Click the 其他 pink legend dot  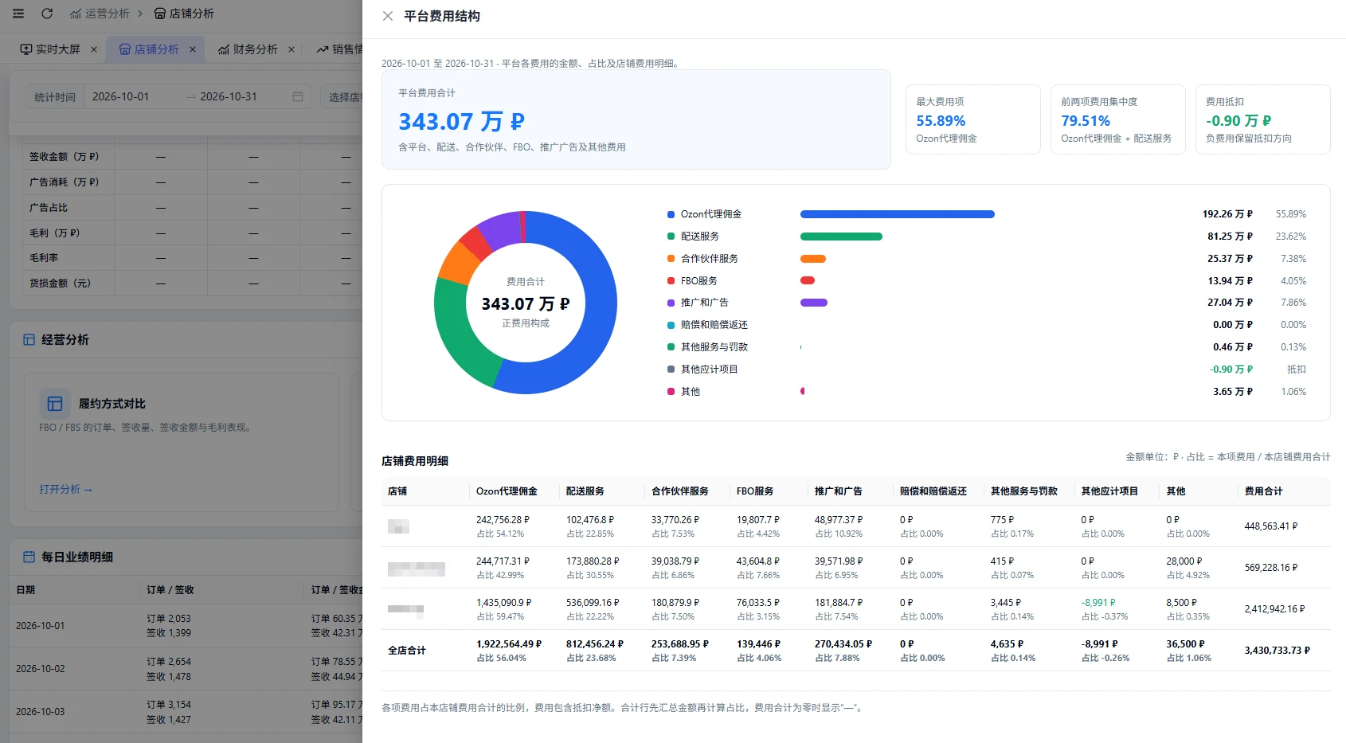pyautogui.click(x=671, y=392)
